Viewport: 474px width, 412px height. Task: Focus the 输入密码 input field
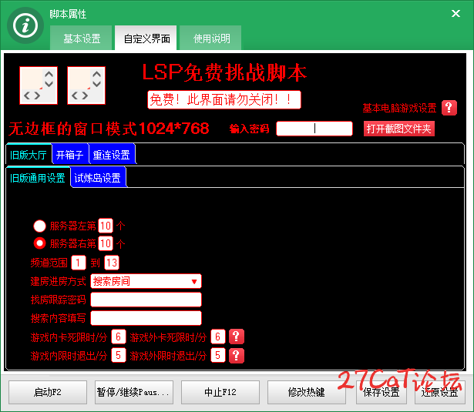[314, 129]
